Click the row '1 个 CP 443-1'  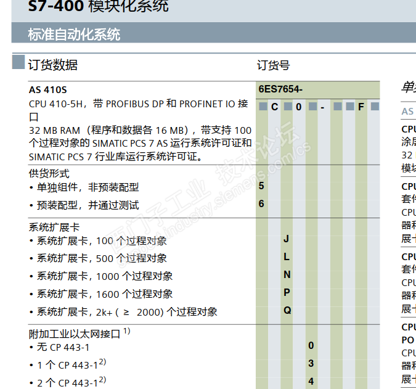[68, 364]
